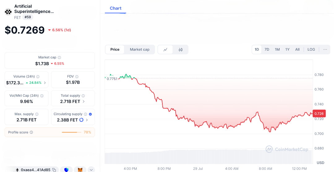Viewport: 334px width, 172px height.
Task: Open the Chart tab
Action: tap(115, 8)
